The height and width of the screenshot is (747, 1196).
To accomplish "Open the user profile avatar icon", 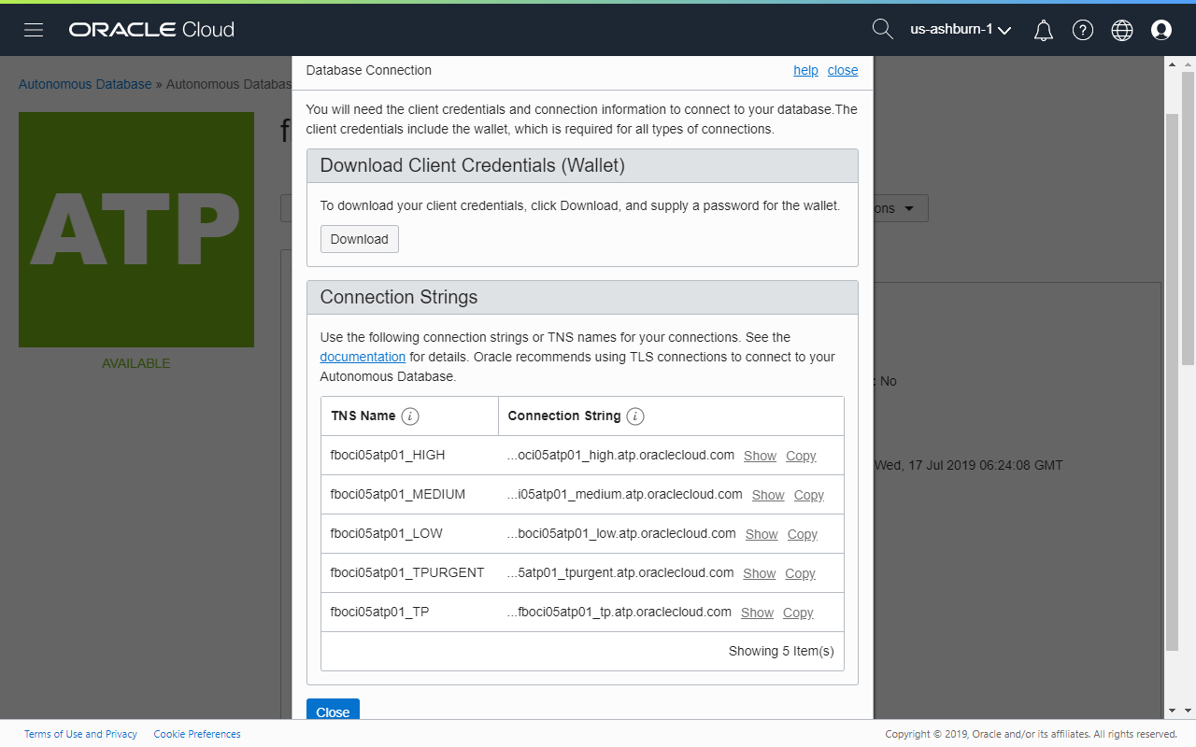I will [x=1161, y=30].
